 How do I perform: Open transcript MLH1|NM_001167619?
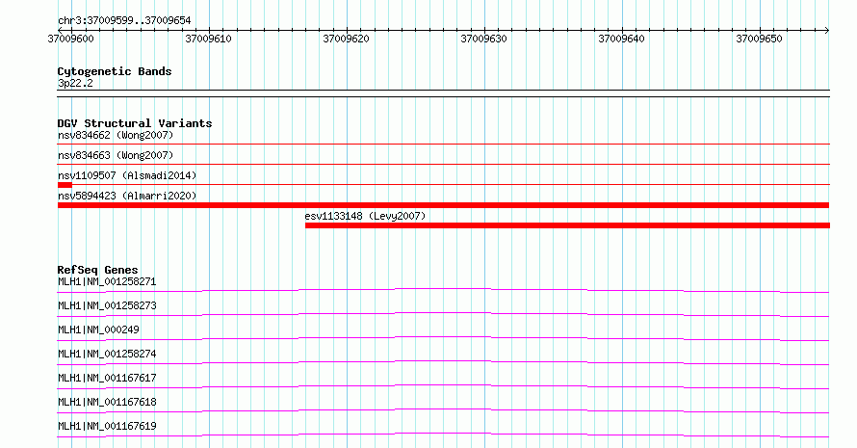(x=107, y=426)
